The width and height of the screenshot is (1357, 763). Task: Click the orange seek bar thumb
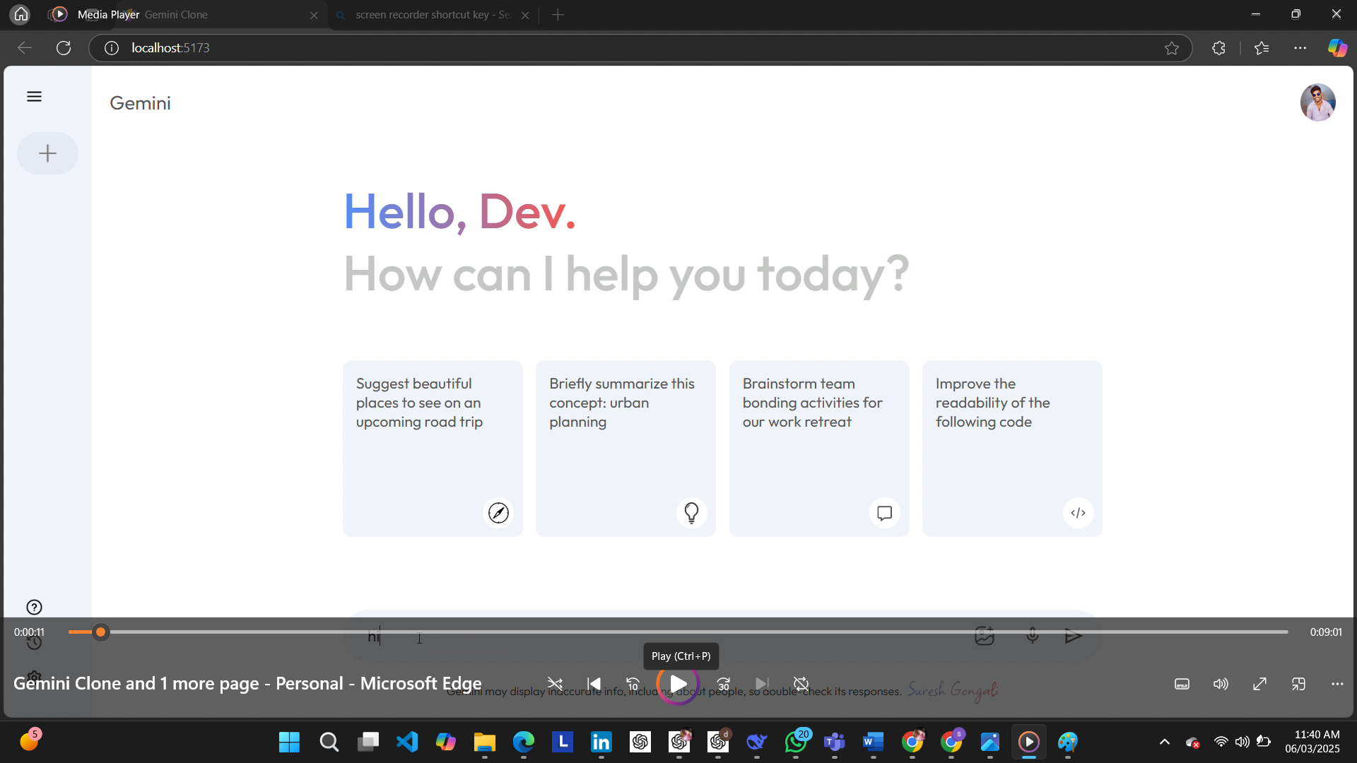(x=101, y=632)
